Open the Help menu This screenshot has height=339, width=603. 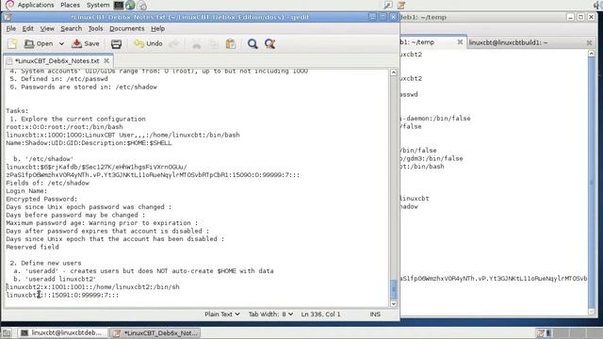point(157,28)
